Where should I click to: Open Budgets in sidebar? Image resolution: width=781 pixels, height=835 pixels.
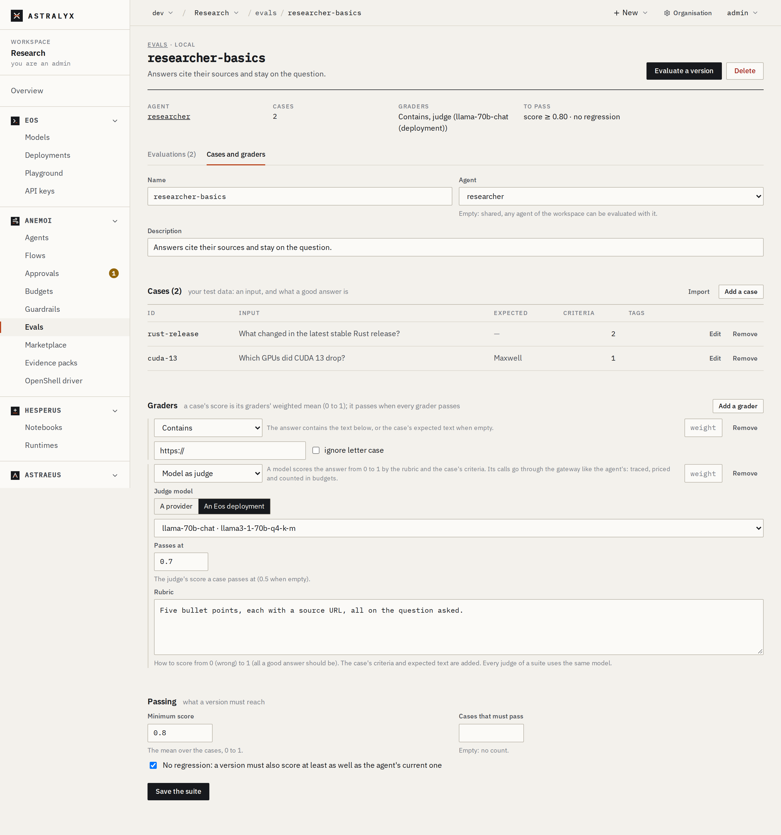tap(39, 291)
